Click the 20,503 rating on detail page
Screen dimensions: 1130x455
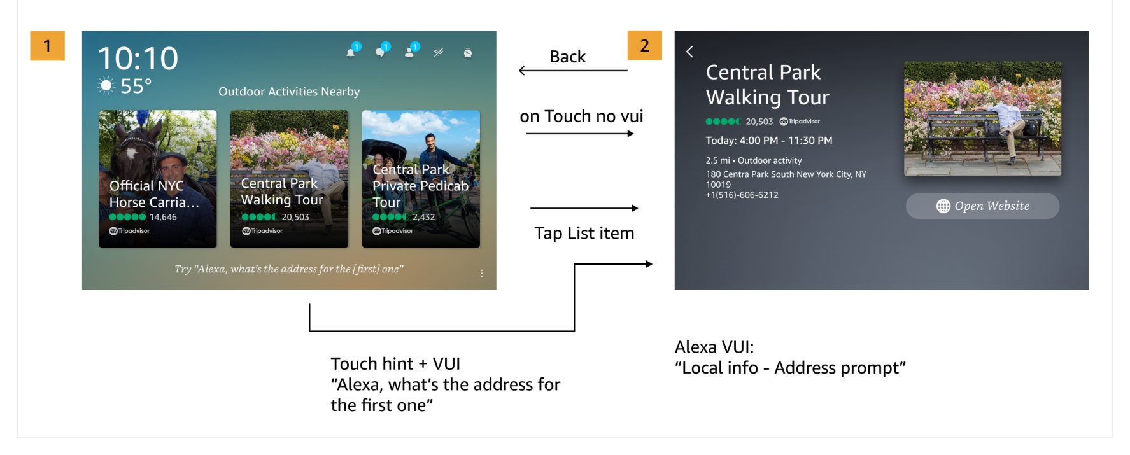click(x=759, y=122)
